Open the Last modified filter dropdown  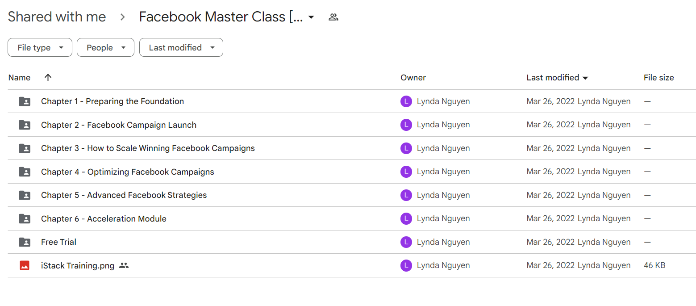(181, 47)
